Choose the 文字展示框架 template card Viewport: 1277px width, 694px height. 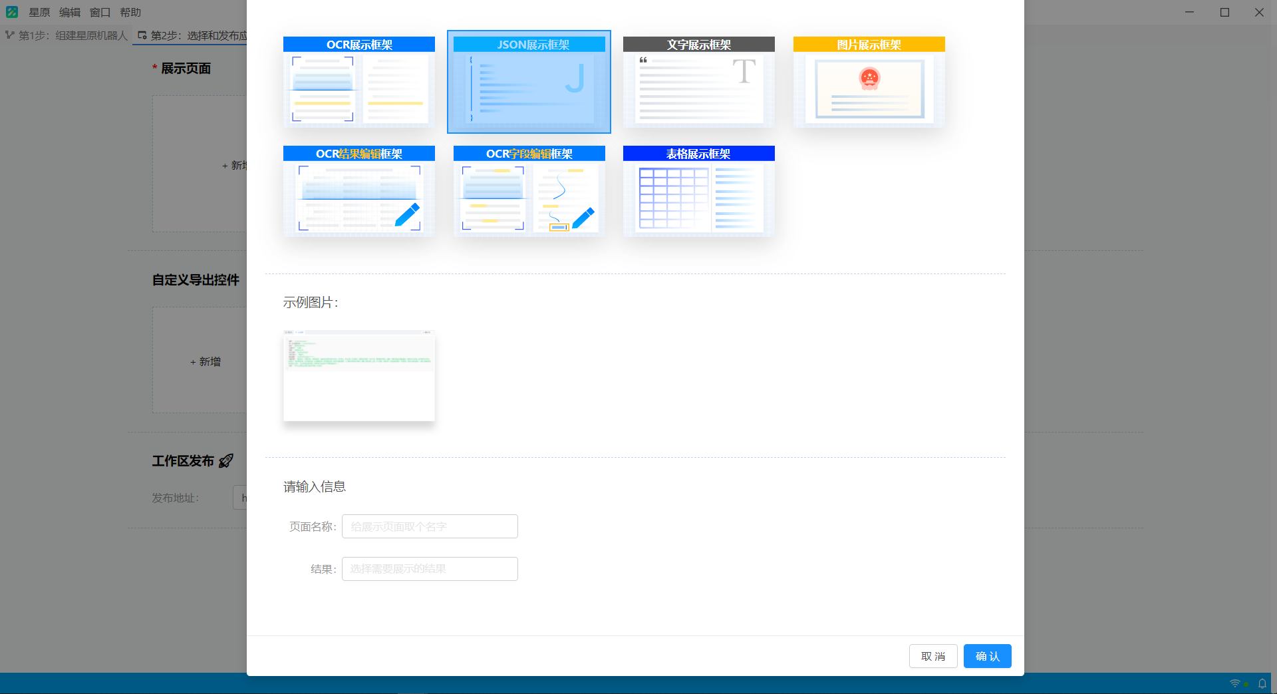(699, 82)
